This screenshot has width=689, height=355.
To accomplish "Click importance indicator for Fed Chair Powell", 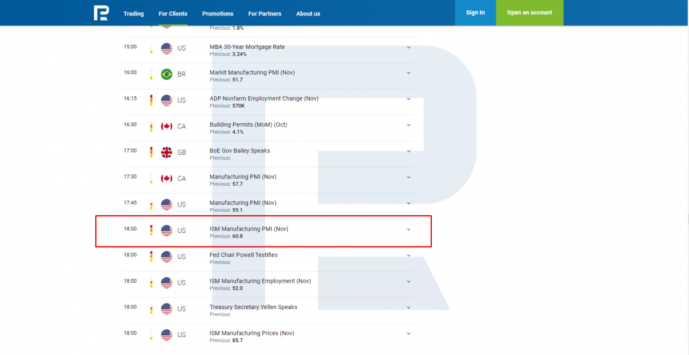I will [151, 256].
